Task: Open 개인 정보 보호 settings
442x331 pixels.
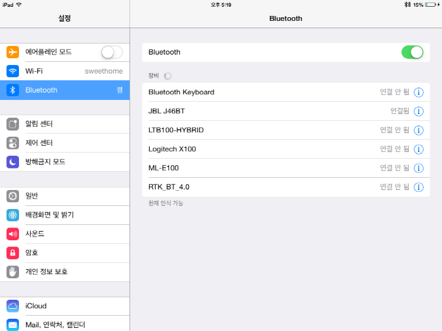Action: (x=65, y=272)
